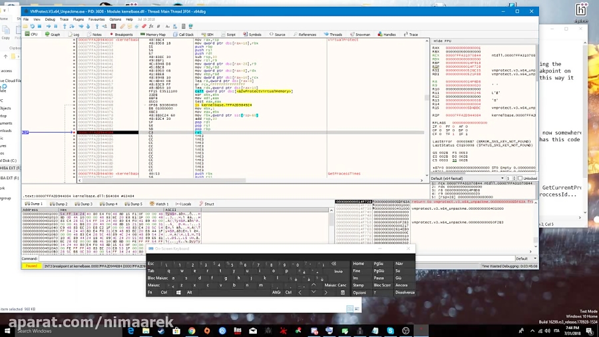Click the Open file folder toolbar icon
Viewport: 599px width, 337px height.
coord(25,27)
